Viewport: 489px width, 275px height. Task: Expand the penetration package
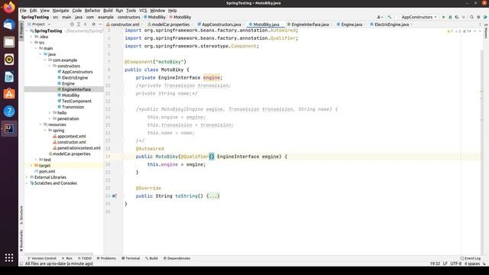pyautogui.click(x=49, y=119)
